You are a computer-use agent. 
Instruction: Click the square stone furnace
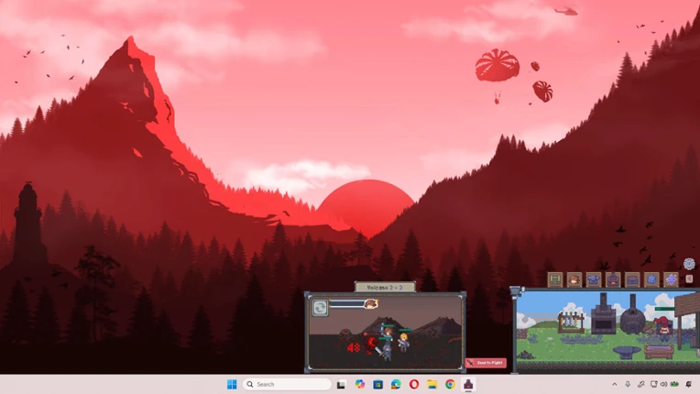pyautogui.click(x=603, y=313)
